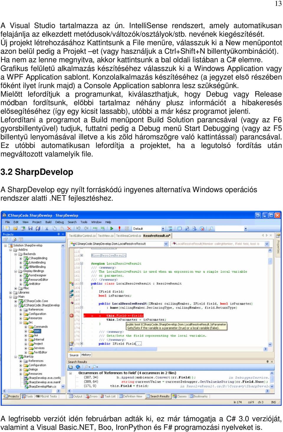Viewport: 283px width, 432px height.
Task: Open the Search menu
Action: coord(72,222)
